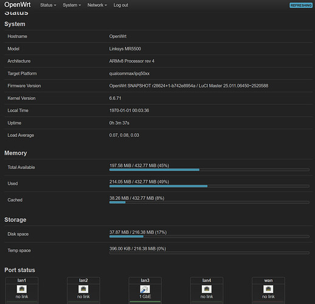315x304 pixels.
Task: Click the lan1 port ethernet icon
Action: click(22, 289)
